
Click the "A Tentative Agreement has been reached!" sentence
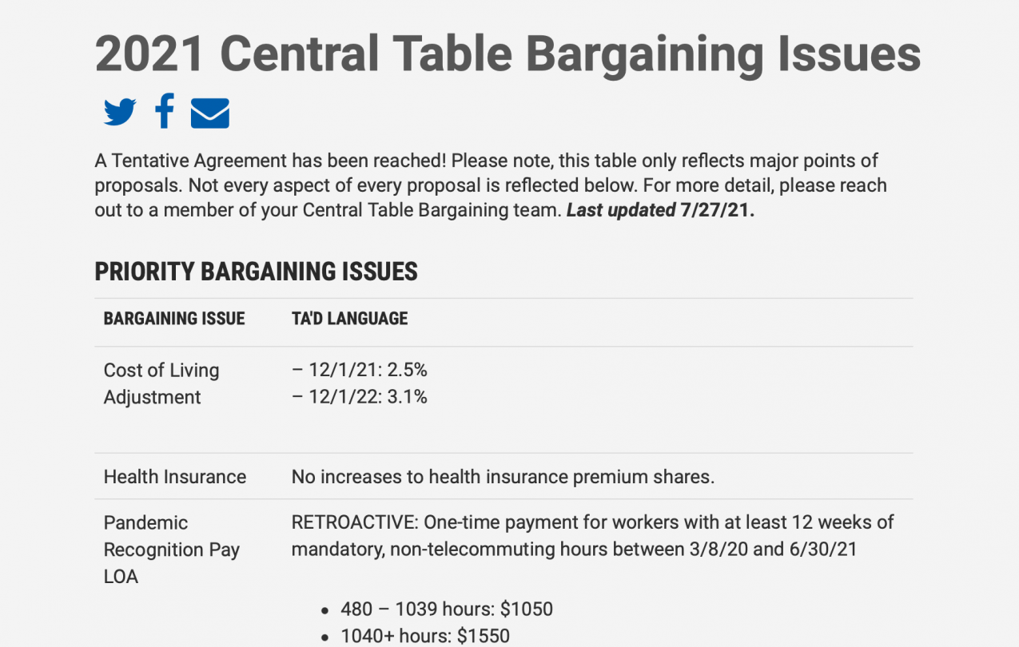click(x=270, y=161)
